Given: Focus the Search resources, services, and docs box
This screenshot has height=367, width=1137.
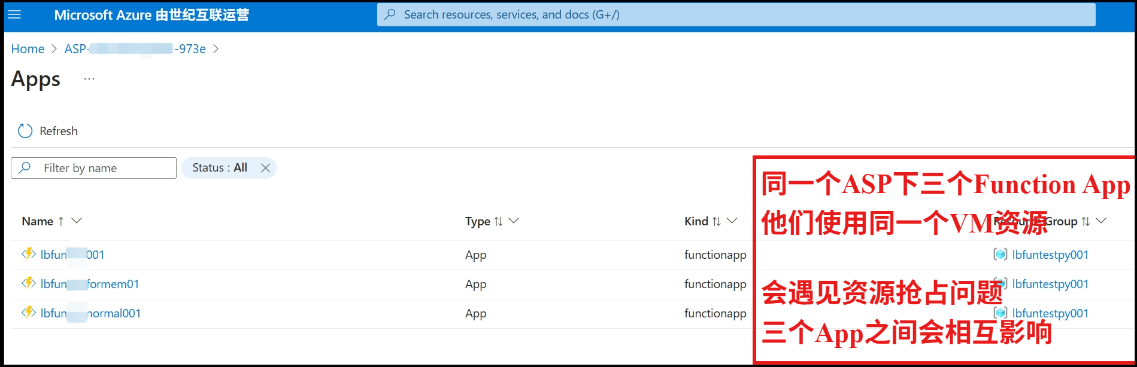Looking at the screenshot, I should (735, 14).
